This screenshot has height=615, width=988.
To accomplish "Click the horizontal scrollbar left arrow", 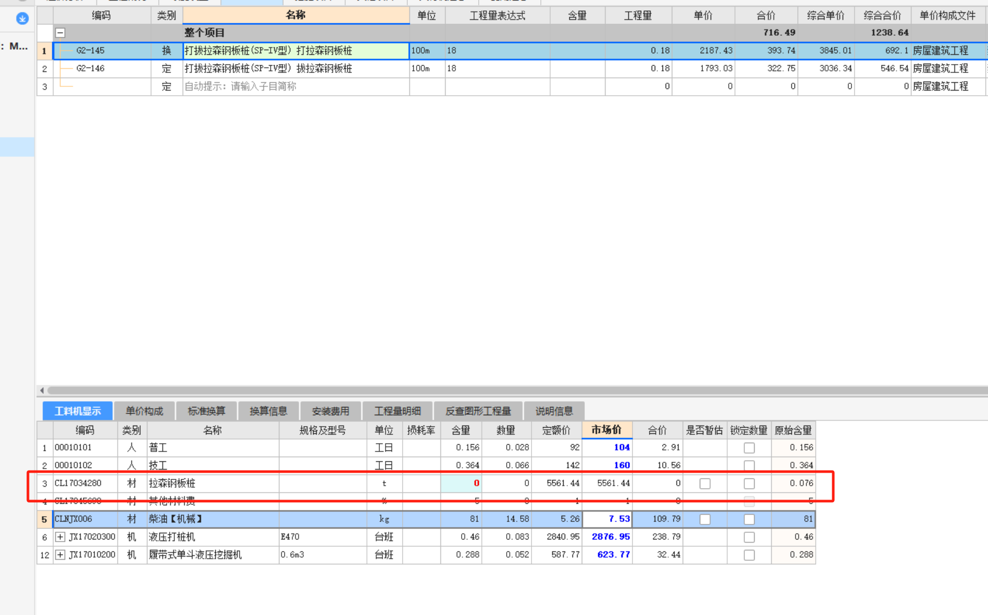I will 42,390.
